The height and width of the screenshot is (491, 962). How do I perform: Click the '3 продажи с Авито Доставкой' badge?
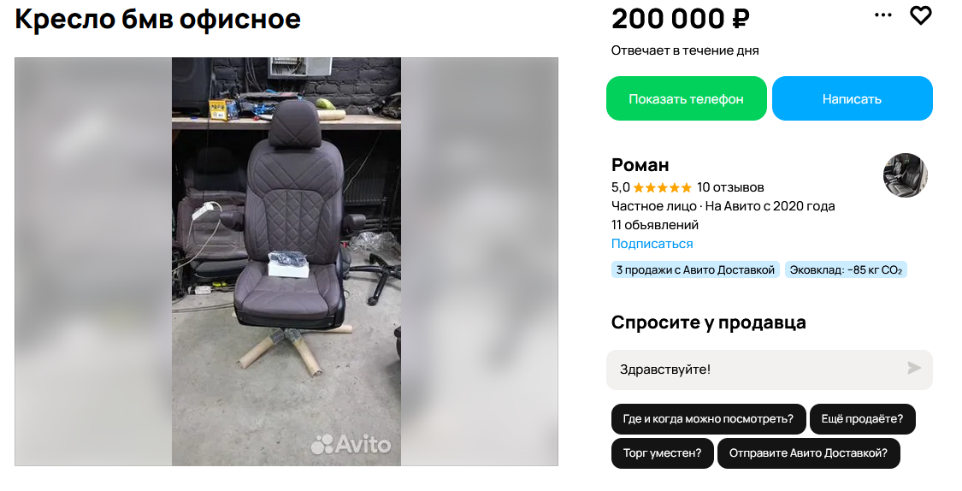click(695, 270)
